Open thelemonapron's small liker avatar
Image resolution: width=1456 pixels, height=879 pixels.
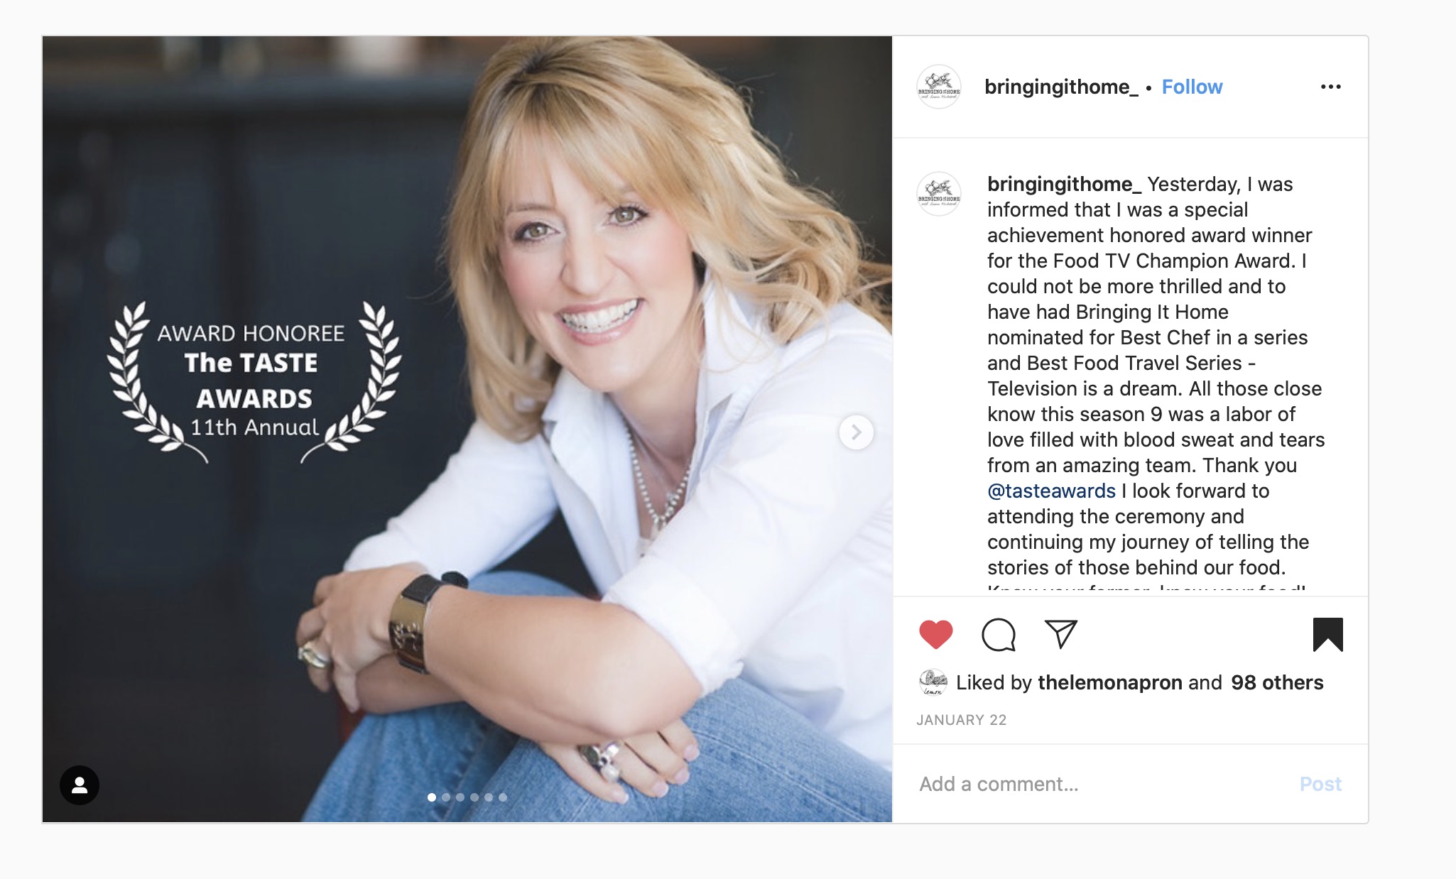point(933,682)
